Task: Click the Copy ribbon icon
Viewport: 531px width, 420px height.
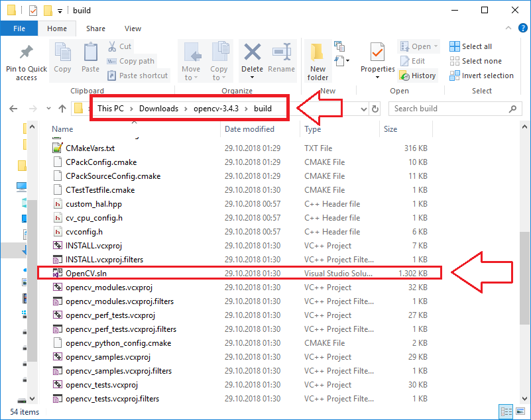Action: pos(63,53)
